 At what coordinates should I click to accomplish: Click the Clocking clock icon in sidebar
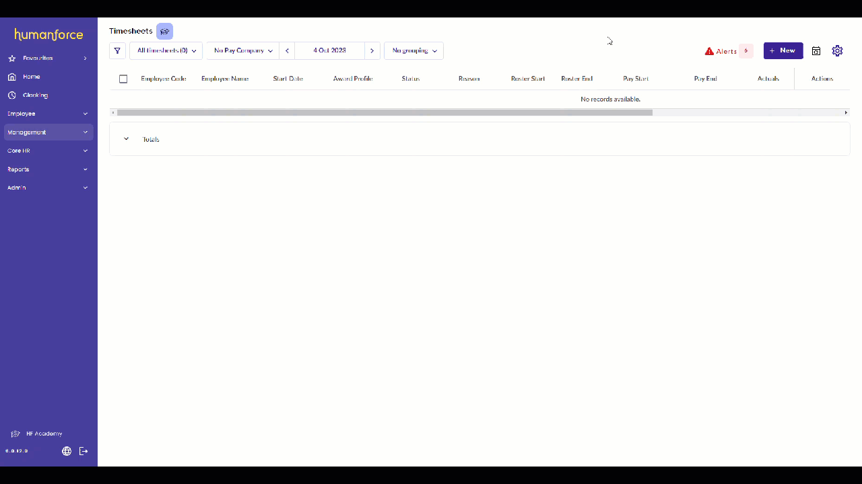coord(11,95)
